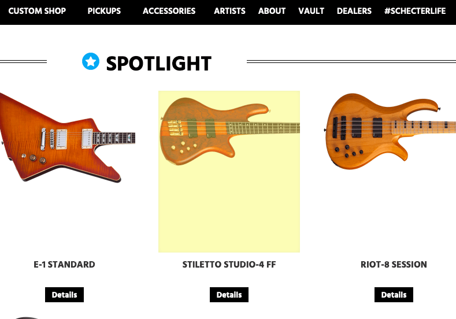This screenshot has width=456, height=319.
Task: Open the Accessories navigation item
Action: 169,11
